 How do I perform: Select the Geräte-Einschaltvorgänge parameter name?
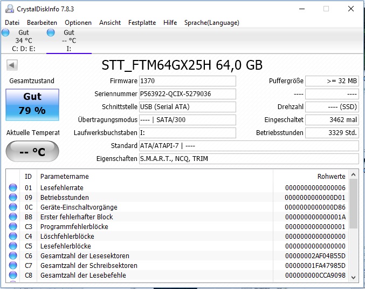click(x=79, y=207)
